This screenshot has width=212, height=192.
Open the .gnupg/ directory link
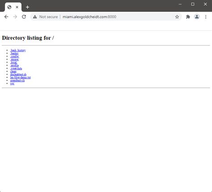[x=15, y=59]
